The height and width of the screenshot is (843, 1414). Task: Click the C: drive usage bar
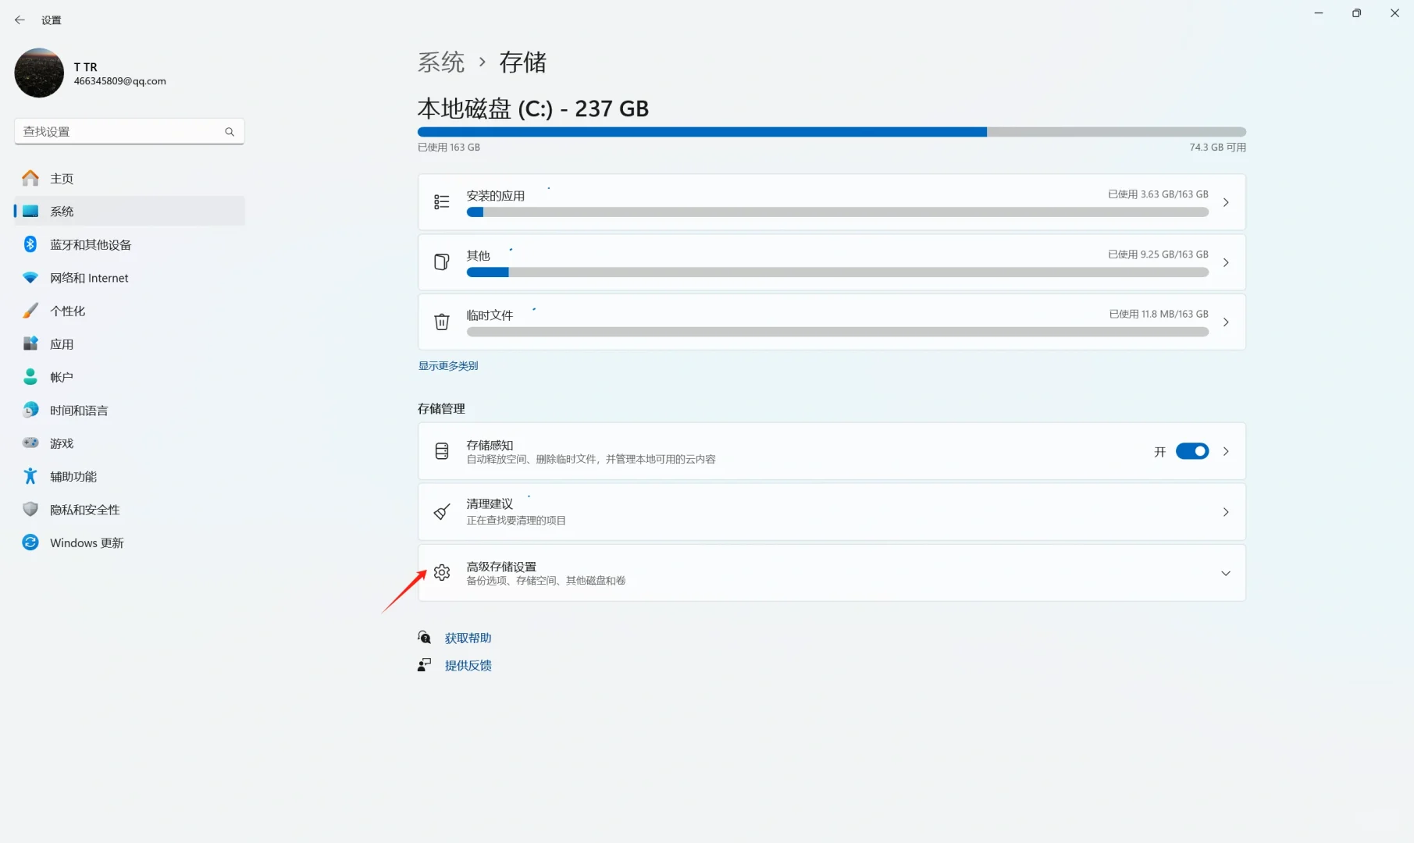832,132
